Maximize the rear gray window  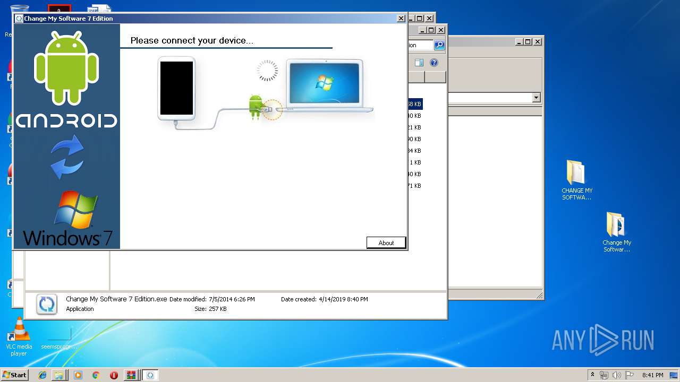[528, 41]
